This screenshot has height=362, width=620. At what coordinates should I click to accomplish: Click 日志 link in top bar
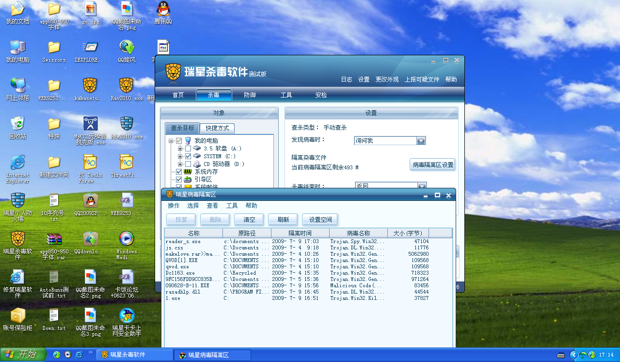[347, 80]
